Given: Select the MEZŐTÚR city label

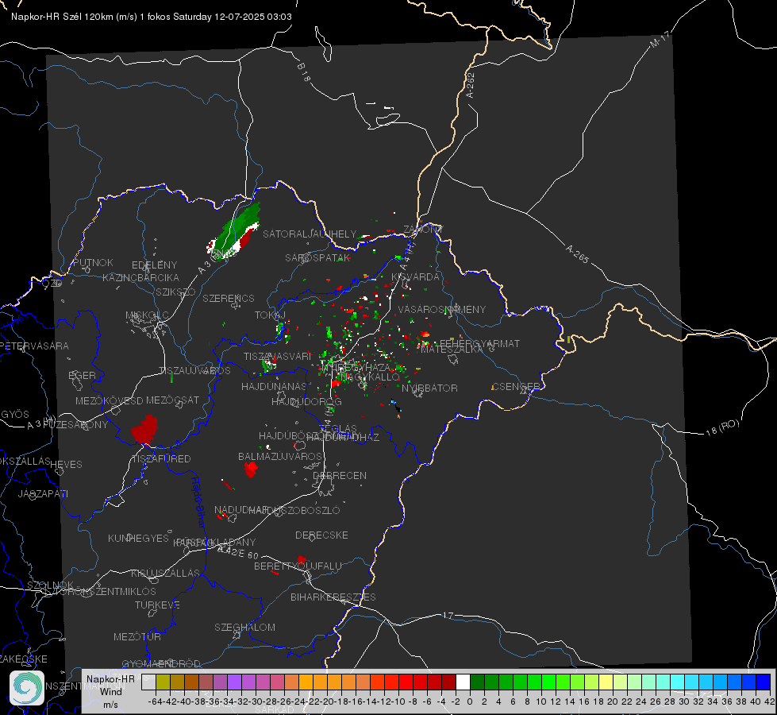Looking at the screenshot, I should pyautogui.click(x=137, y=636).
